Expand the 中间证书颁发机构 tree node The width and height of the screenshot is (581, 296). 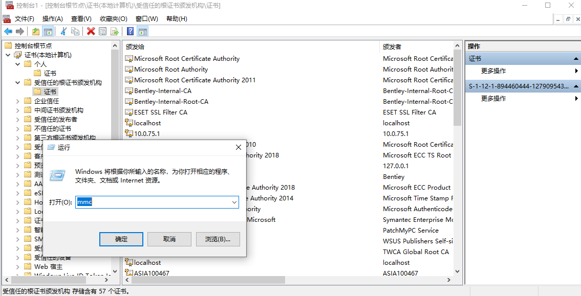[x=17, y=110]
